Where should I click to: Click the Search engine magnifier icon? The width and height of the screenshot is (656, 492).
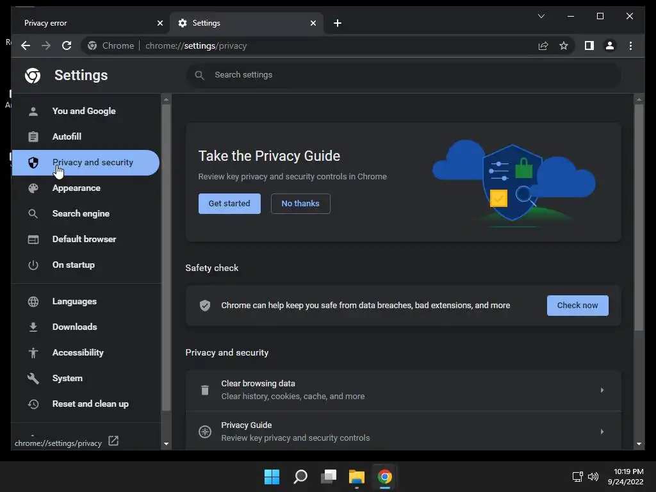(33, 214)
